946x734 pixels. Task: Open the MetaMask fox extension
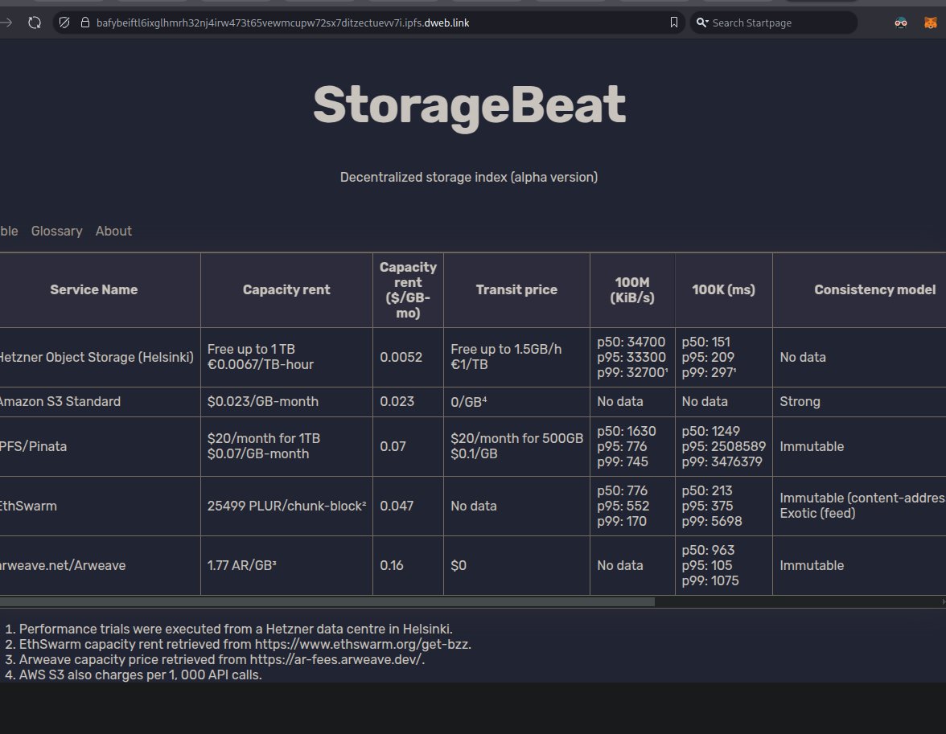pos(931,23)
